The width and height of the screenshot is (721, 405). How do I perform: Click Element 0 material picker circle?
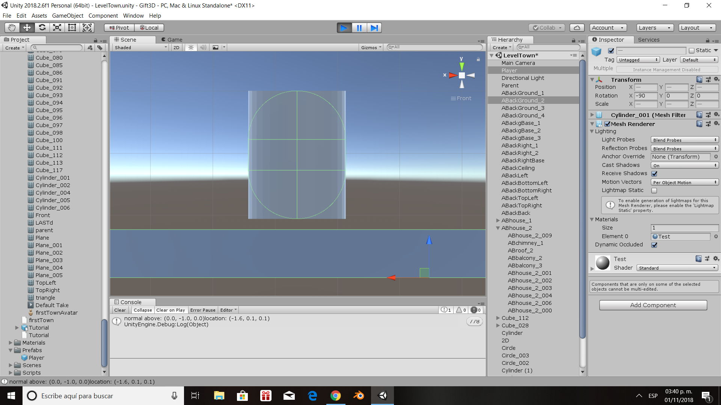tap(716, 237)
